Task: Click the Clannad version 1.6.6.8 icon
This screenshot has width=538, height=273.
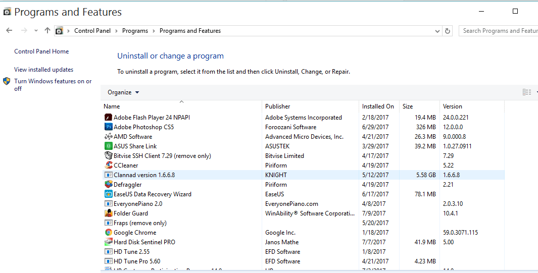Action: click(x=109, y=175)
